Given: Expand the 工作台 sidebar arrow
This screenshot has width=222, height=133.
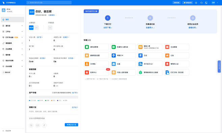Looking at the screenshot, I should tap(22, 32).
